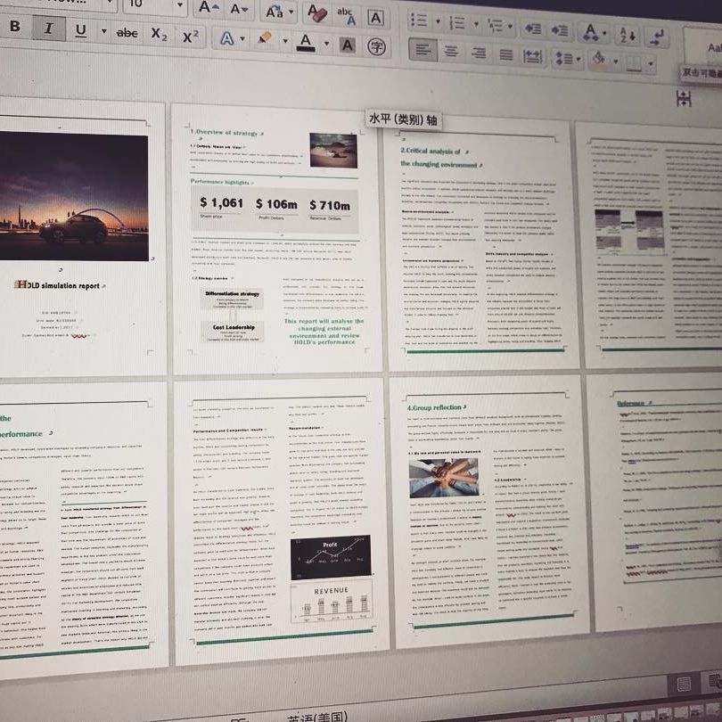Image resolution: width=722 pixels, height=722 pixels.
Task: Click Sort A-Z icon
Action: click(x=628, y=35)
